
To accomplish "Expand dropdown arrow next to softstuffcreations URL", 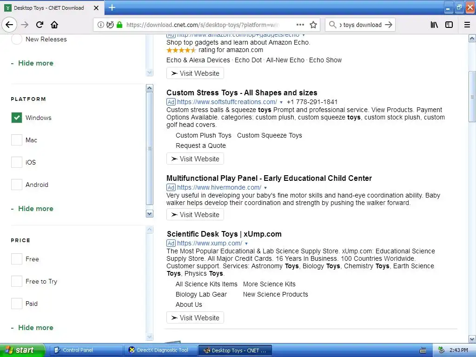I will click(x=281, y=102).
